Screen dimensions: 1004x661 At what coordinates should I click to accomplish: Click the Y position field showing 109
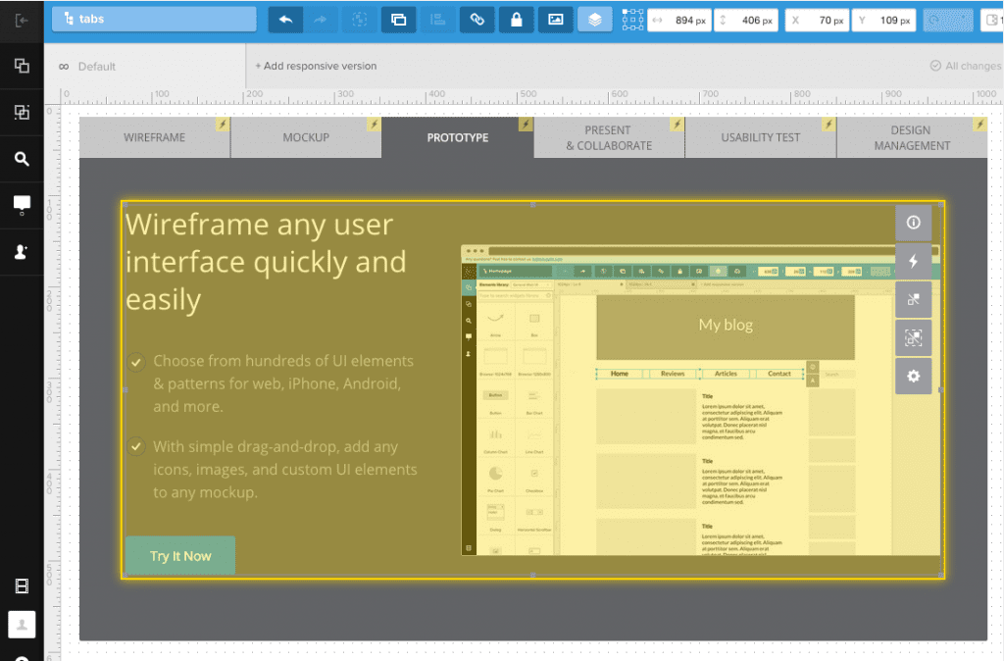click(x=884, y=21)
